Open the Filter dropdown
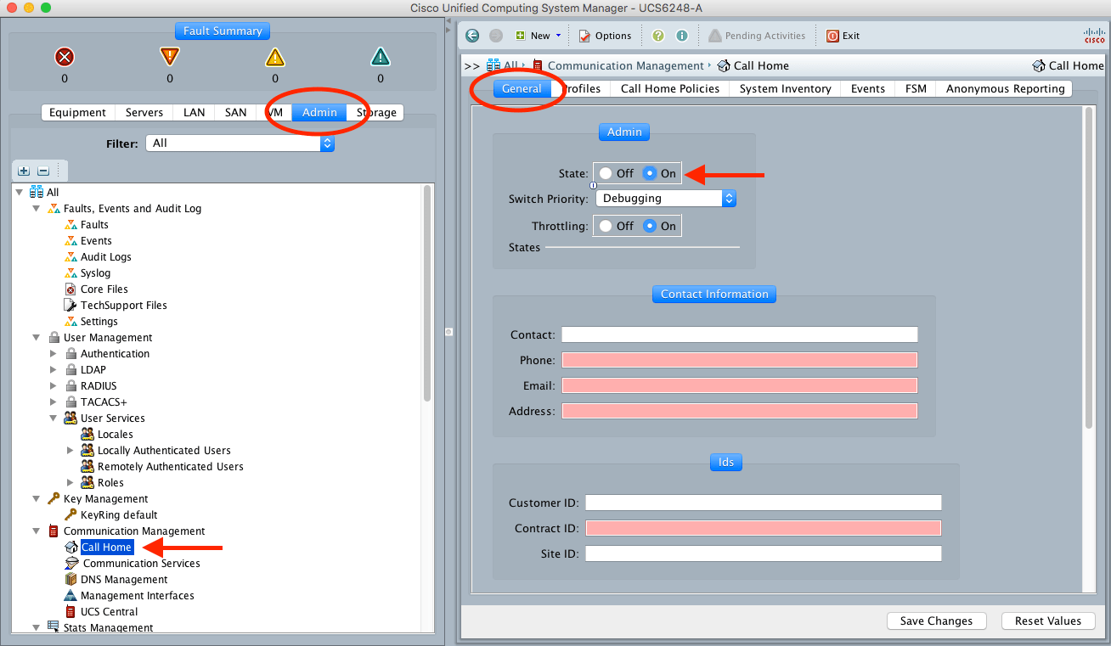 click(240, 143)
